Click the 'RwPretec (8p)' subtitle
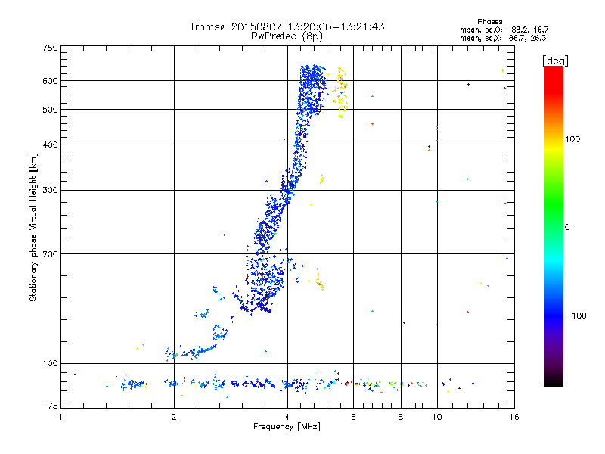The height and width of the screenshot is (454, 605). (287, 36)
